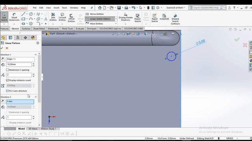
Task: Toggle the Instant2D tool
Action: pyautogui.click(x=164, y=17)
